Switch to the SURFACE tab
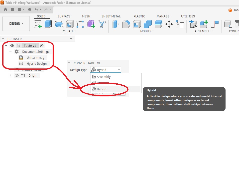 point(64,16)
